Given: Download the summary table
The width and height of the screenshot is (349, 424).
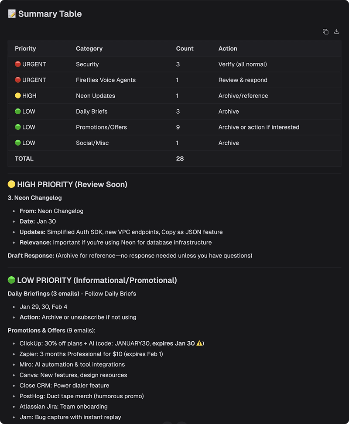Looking at the screenshot, I should click(337, 31).
